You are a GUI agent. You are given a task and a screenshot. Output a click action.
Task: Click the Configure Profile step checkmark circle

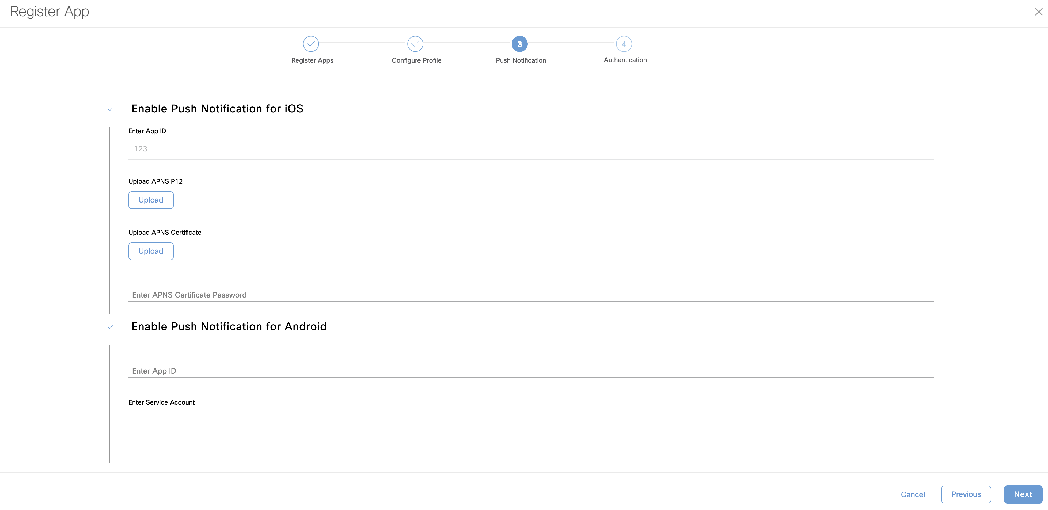415,44
